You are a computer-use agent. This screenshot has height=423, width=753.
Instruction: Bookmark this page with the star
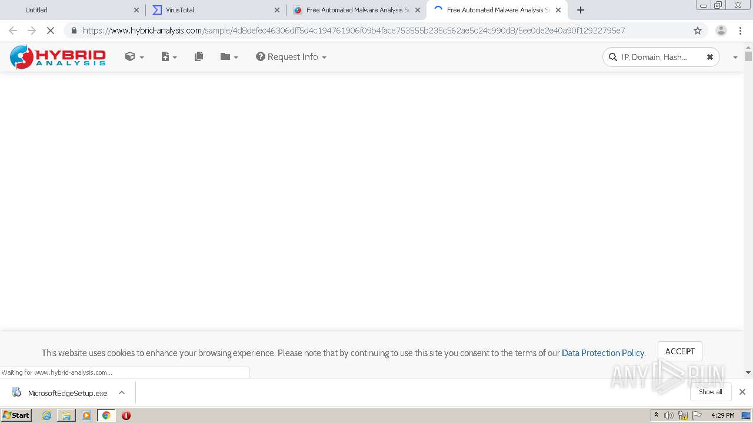698,31
